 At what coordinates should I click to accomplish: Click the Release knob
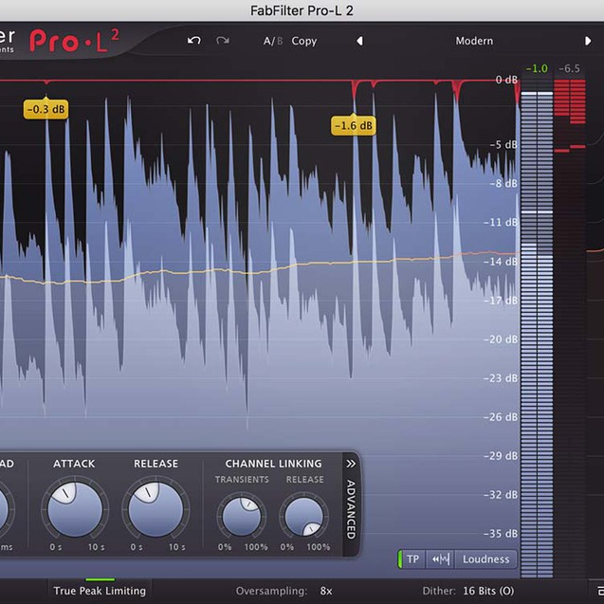point(156,509)
